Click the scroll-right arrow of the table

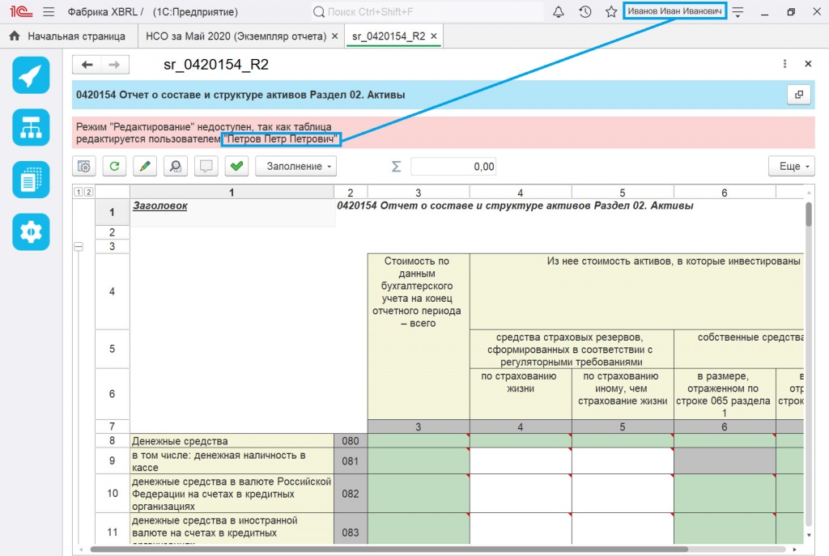pos(795,550)
